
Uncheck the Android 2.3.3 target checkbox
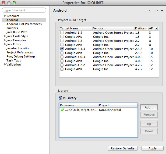click(x=62, y=49)
